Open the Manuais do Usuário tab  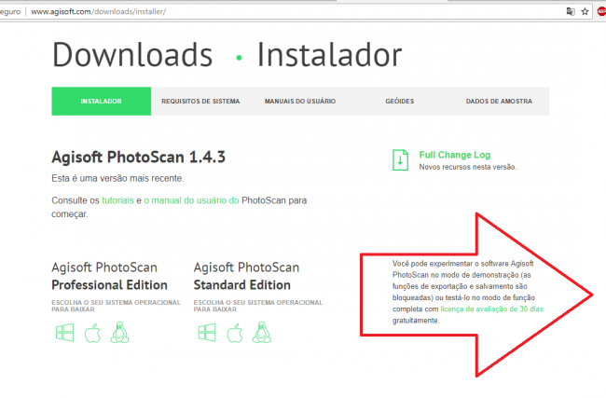(x=300, y=102)
